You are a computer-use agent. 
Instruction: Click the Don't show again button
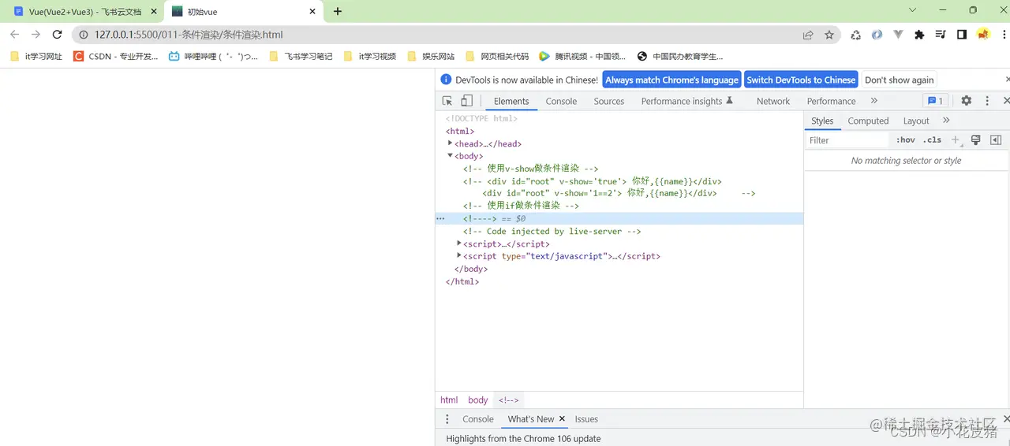coord(899,80)
